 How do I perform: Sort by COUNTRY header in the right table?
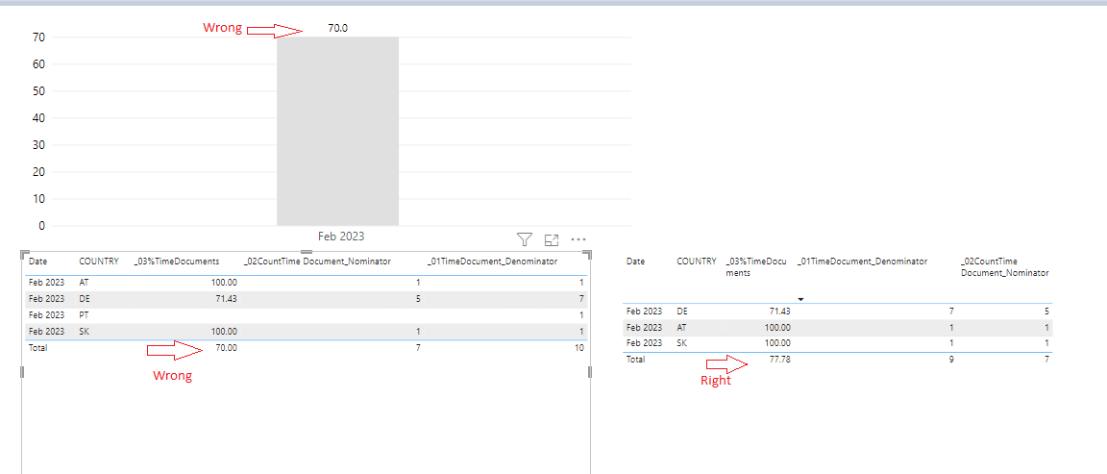[696, 262]
